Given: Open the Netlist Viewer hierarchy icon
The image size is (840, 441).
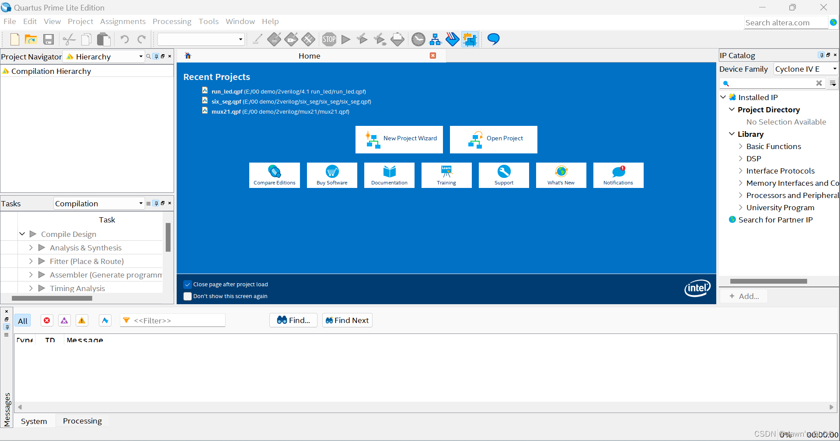Looking at the screenshot, I should pos(436,39).
